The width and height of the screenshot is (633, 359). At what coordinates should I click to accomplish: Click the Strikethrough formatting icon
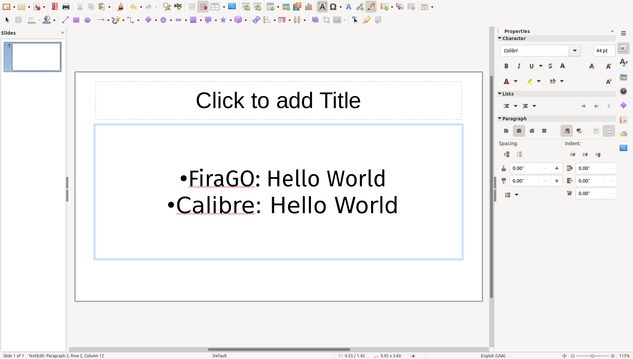[x=550, y=66]
